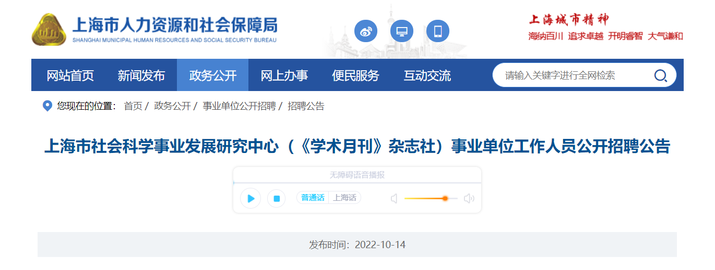The width and height of the screenshot is (715, 270).
Task: Go to 招聘公告 breadcrumb link
Action: [x=306, y=106]
